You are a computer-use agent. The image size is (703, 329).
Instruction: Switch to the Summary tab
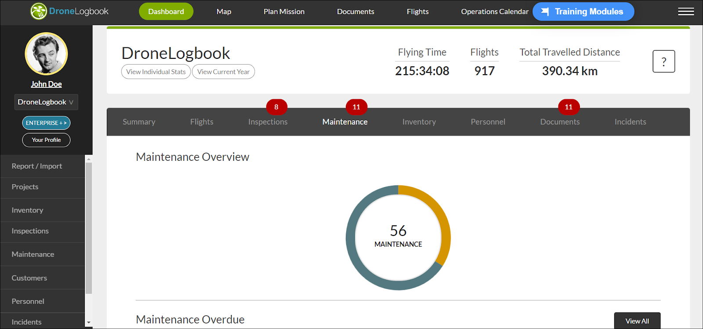(x=139, y=122)
